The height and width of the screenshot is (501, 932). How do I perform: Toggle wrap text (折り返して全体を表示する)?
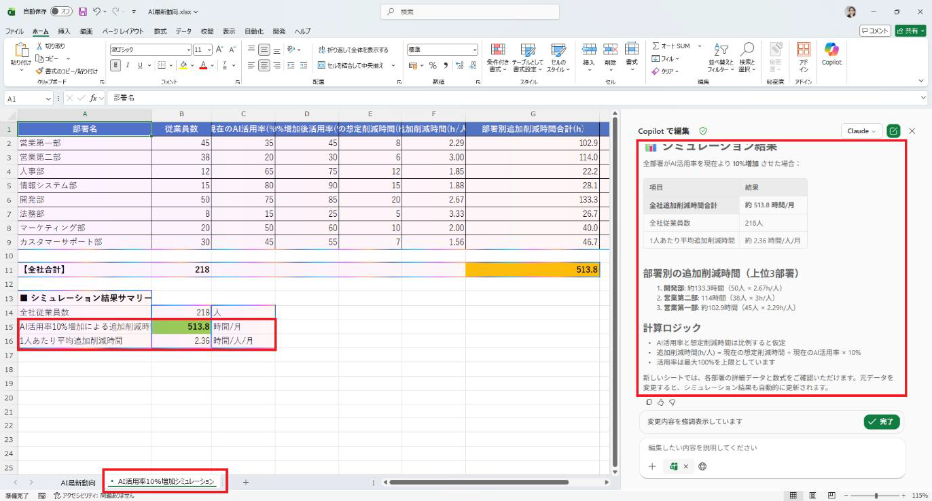(353, 50)
